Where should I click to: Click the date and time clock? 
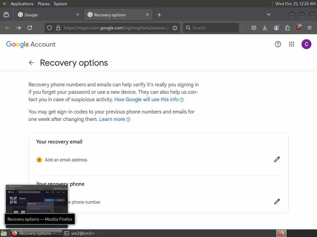coord(295,4)
